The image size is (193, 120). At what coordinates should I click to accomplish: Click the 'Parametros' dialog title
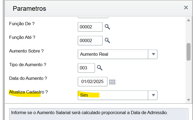click(30, 8)
